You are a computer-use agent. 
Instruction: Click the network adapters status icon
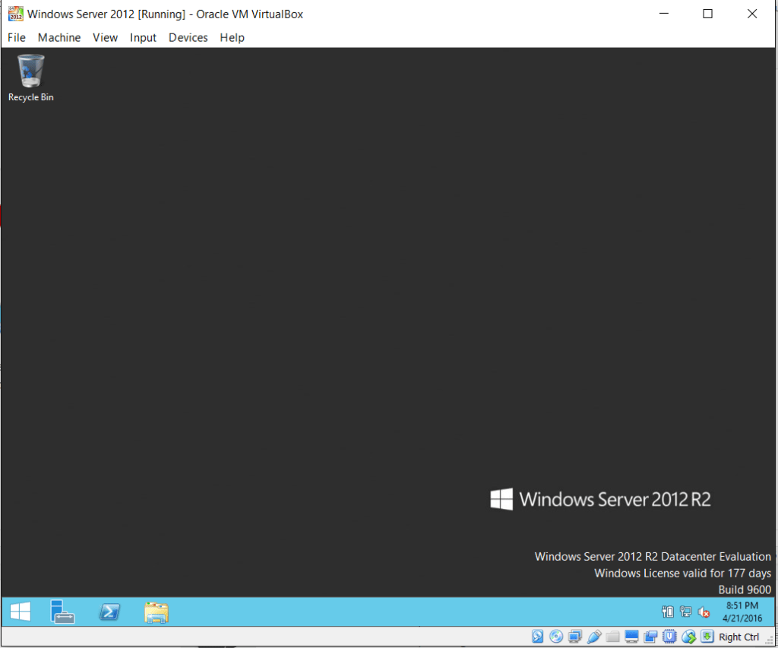575,637
